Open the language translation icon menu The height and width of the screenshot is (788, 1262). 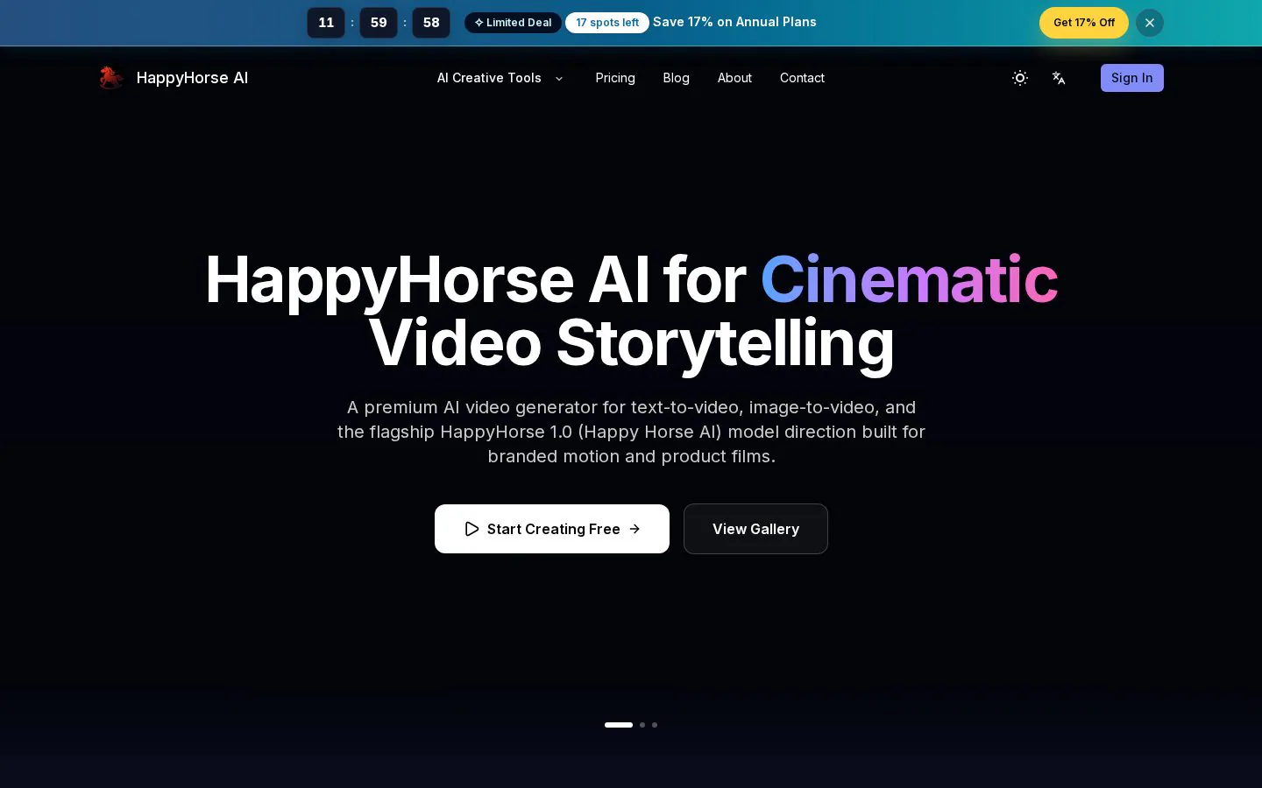click(1059, 78)
